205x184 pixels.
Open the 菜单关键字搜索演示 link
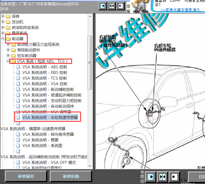(x=180, y=10)
